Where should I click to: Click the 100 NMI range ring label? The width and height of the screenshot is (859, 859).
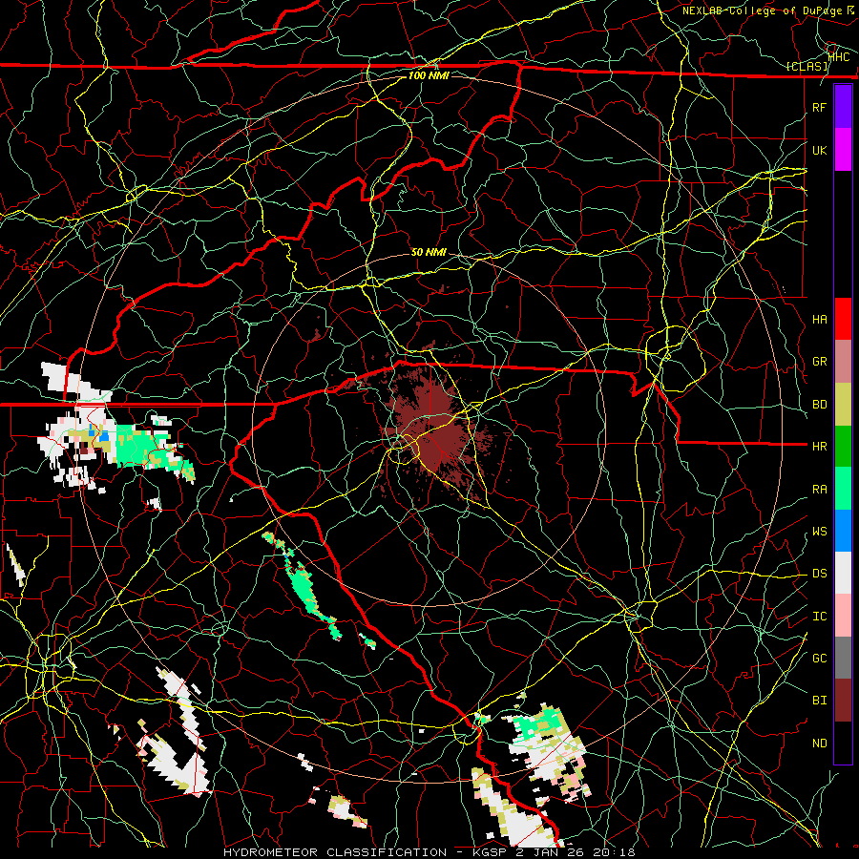coord(429,75)
